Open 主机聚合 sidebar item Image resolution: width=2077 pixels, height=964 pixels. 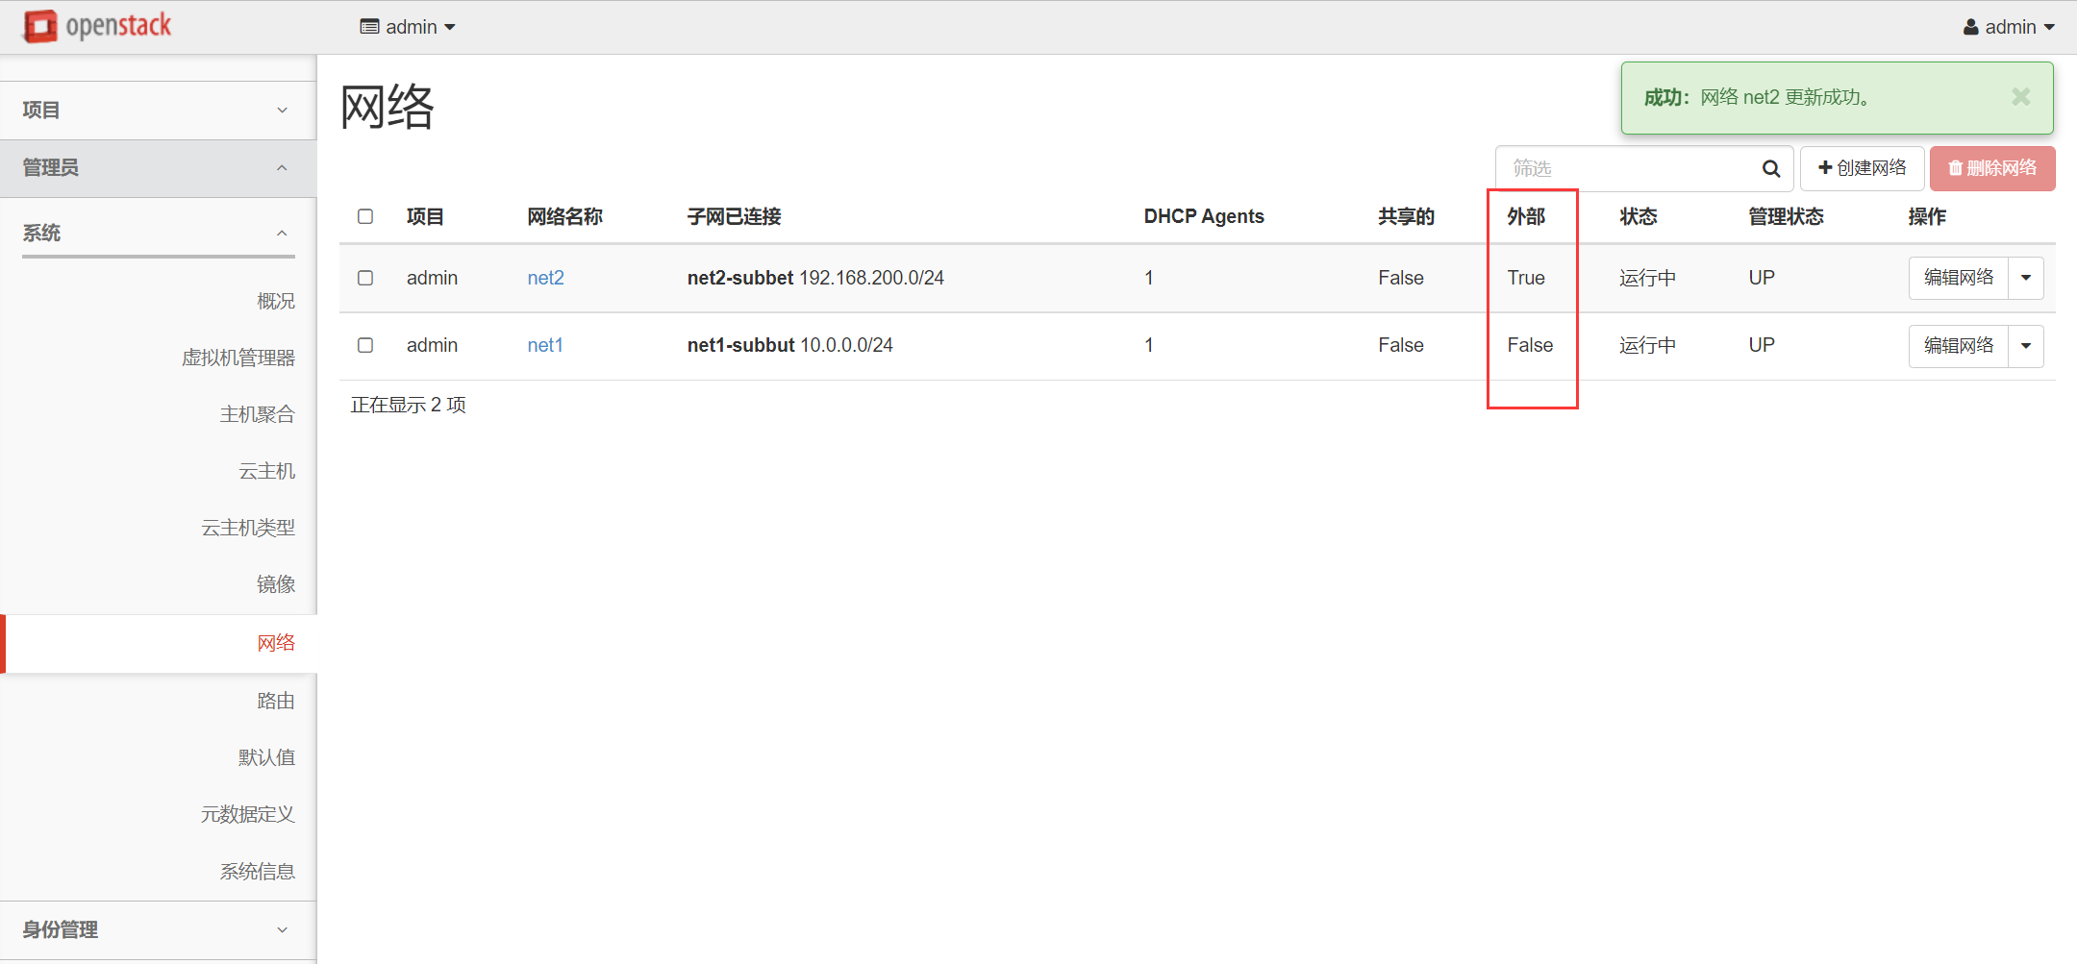pyautogui.click(x=257, y=414)
